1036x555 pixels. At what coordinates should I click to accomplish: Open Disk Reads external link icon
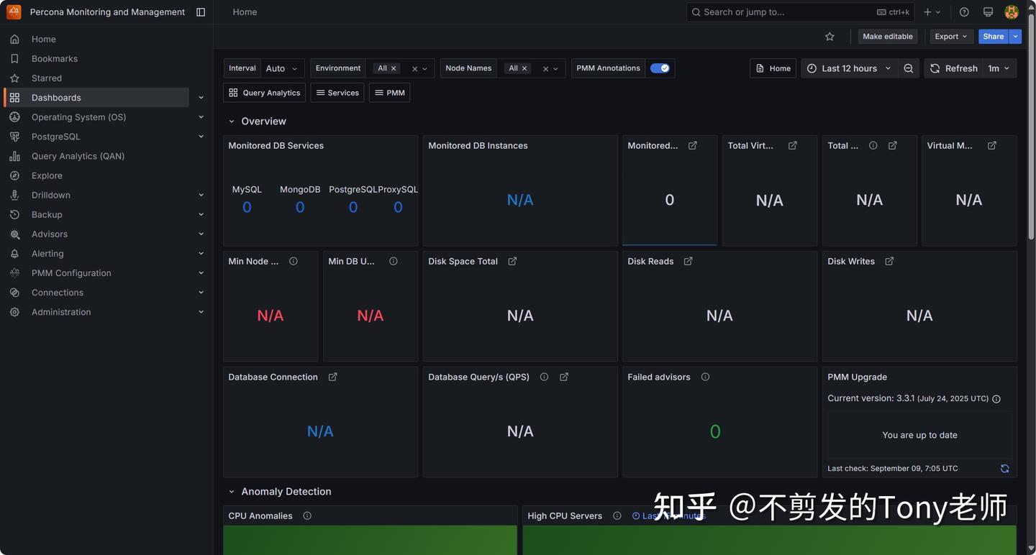pyautogui.click(x=688, y=261)
